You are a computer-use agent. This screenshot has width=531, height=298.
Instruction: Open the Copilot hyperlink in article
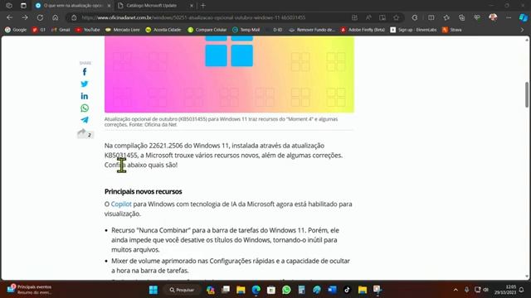pyautogui.click(x=121, y=204)
